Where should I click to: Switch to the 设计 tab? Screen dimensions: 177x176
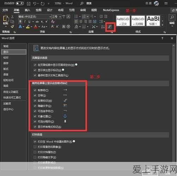point(50,10)
